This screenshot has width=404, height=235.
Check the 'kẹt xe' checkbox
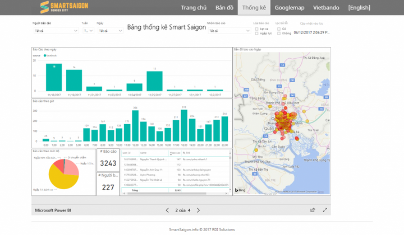[x=256, y=28]
